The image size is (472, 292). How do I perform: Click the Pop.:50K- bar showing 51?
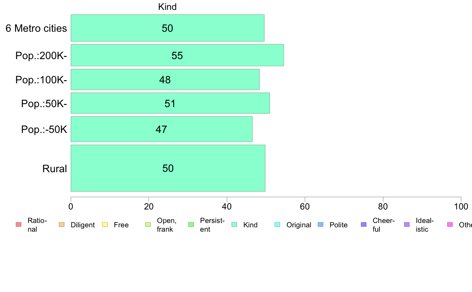tap(170, 103)
